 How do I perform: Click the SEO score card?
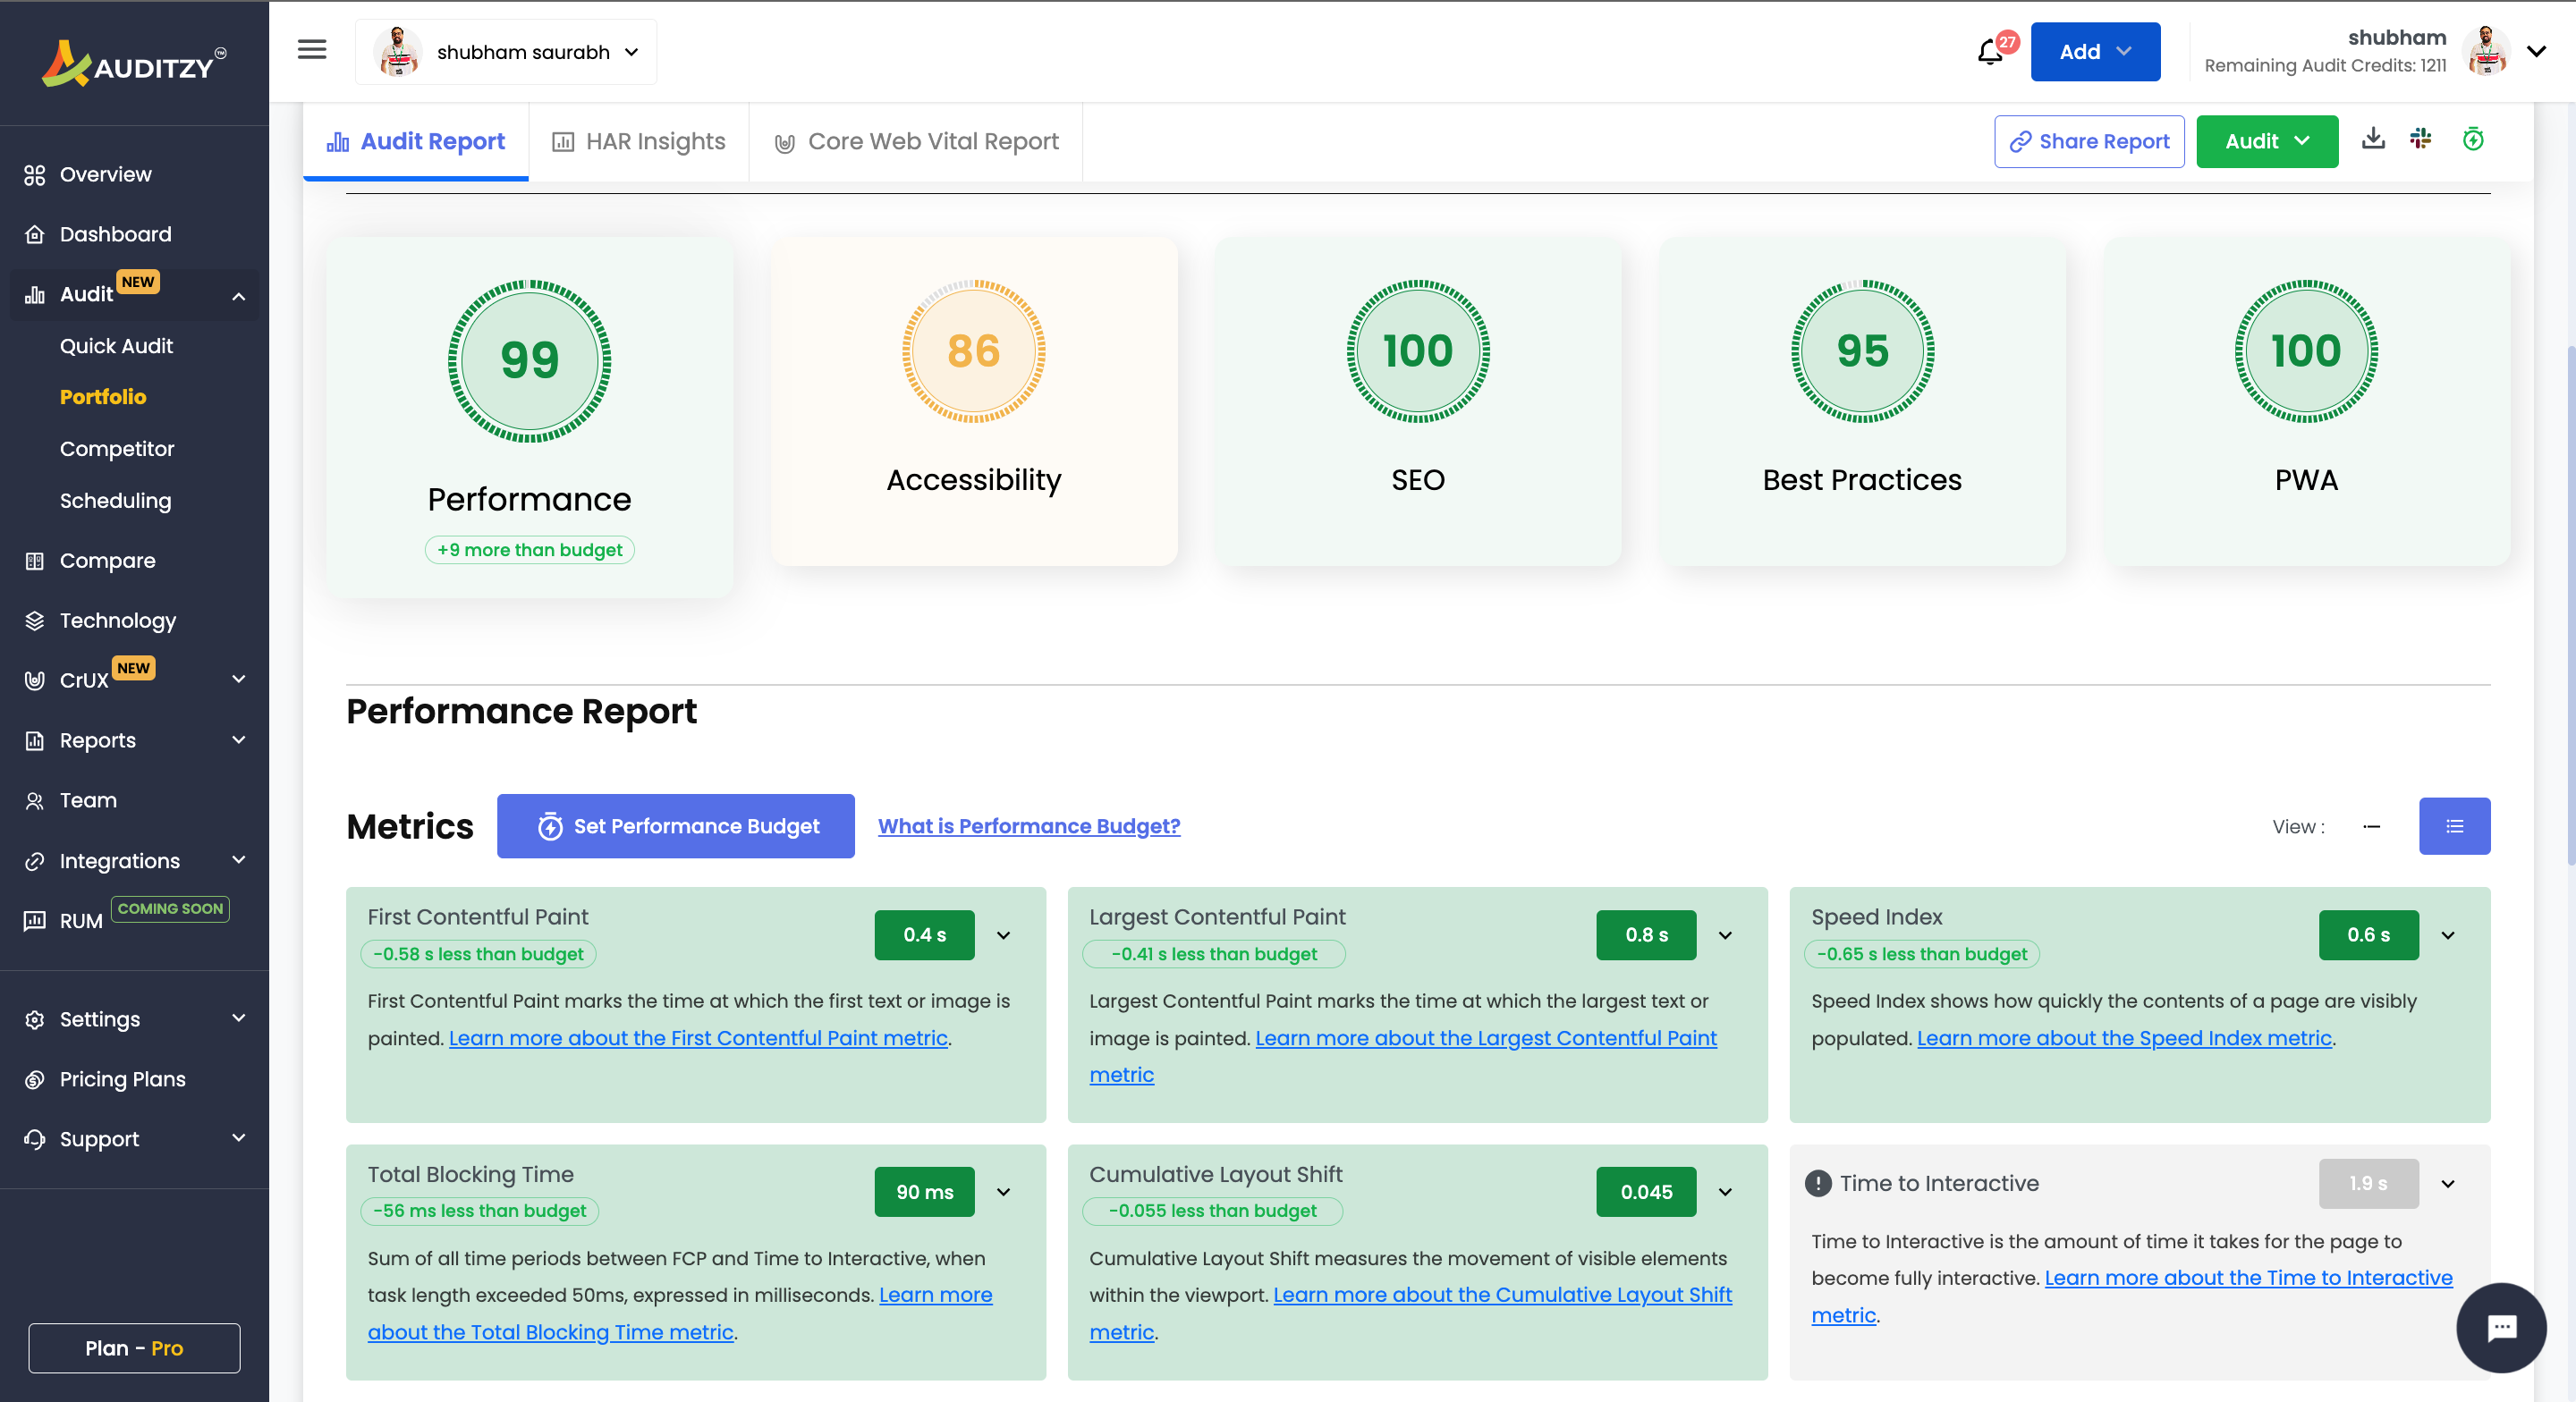(1418, 402)
